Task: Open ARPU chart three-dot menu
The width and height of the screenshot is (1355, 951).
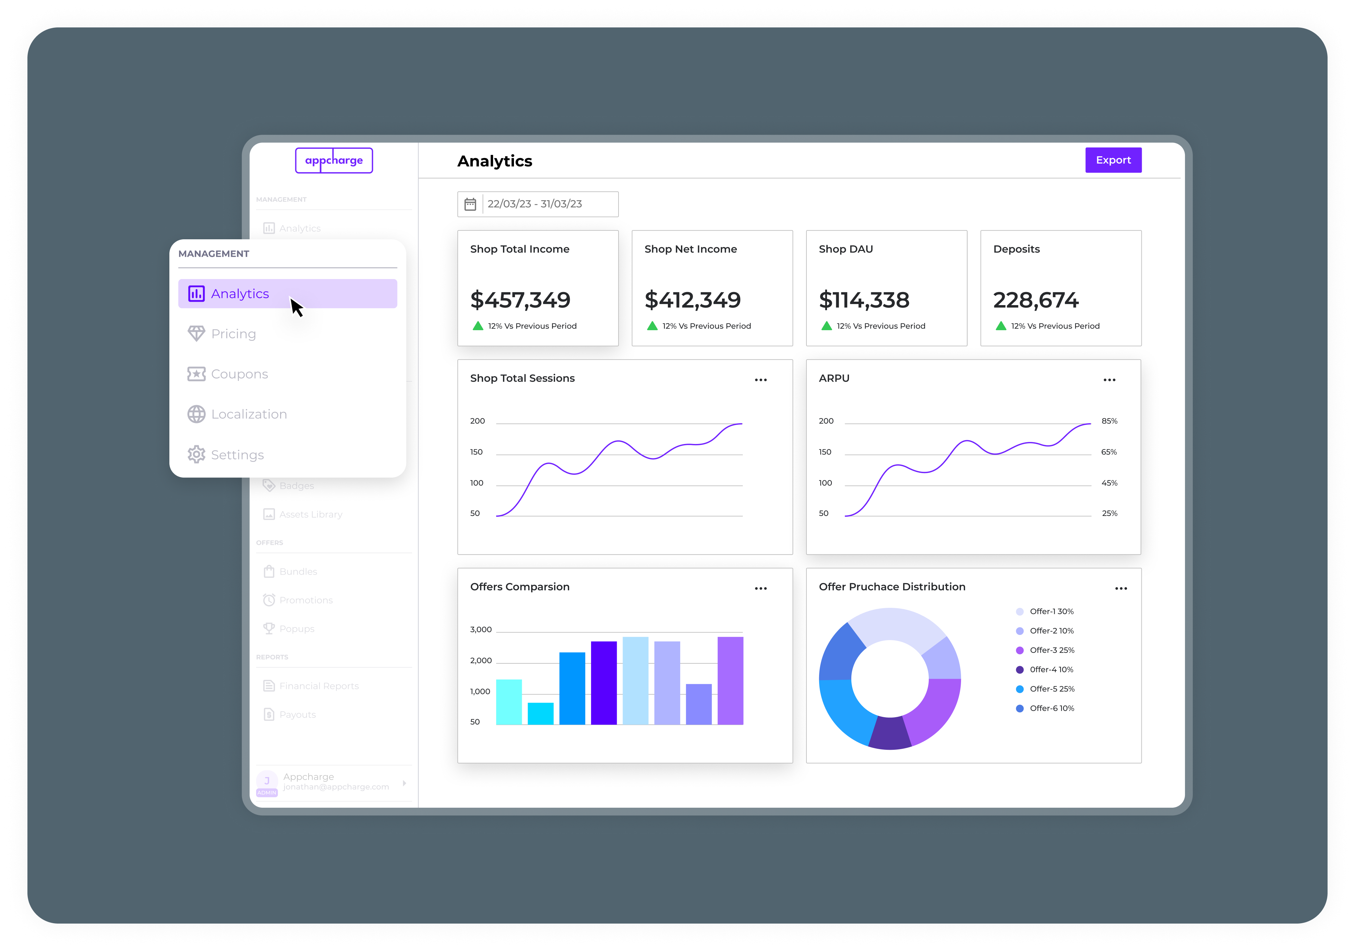Action: pos(1109,380)
